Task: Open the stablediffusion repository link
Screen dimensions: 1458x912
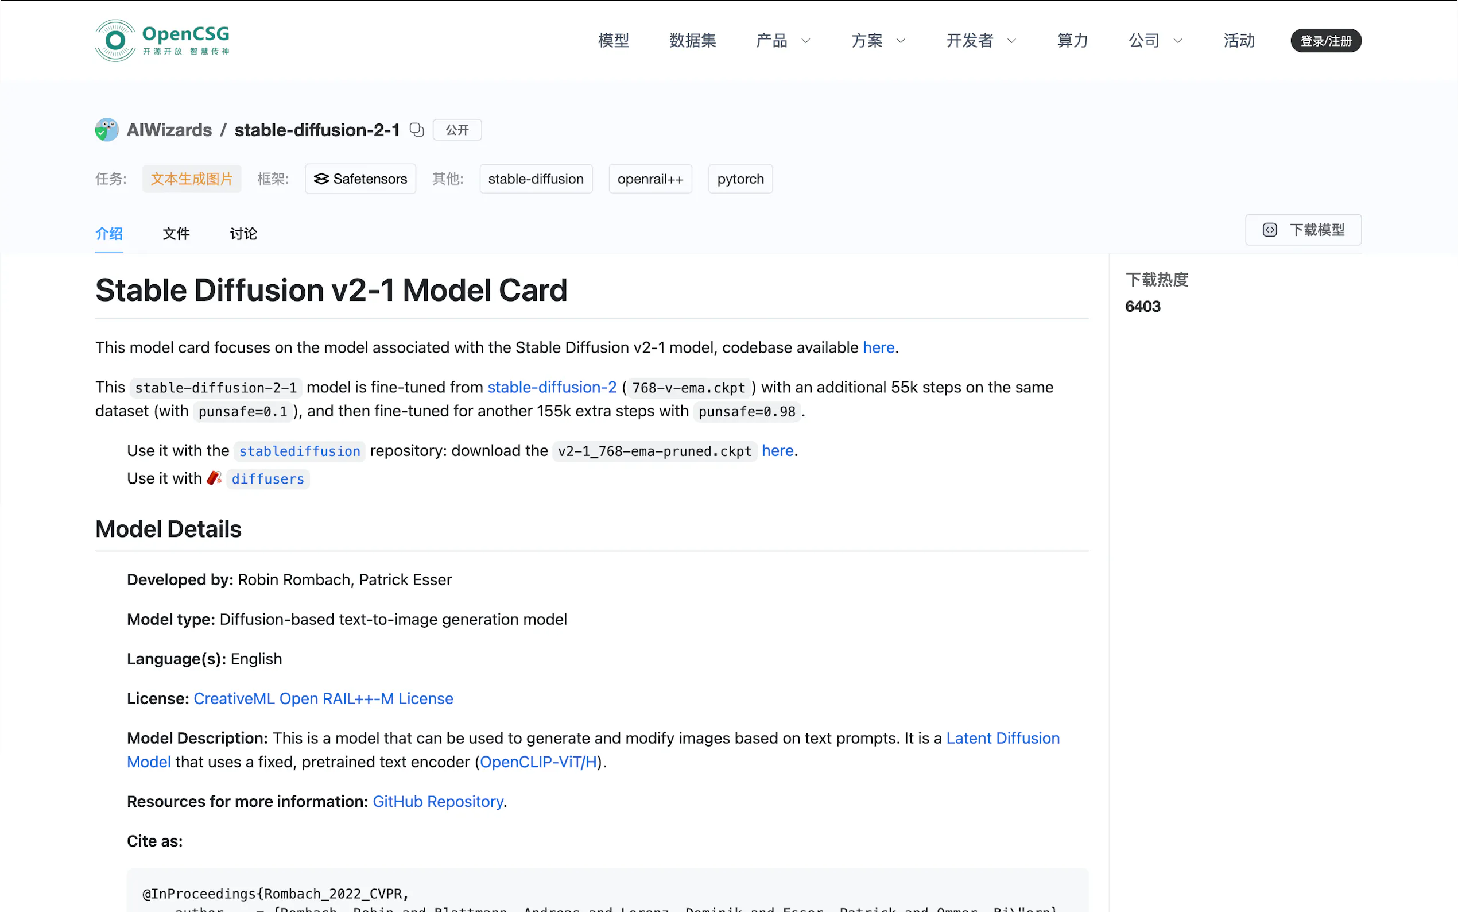Action: (300, 451)
